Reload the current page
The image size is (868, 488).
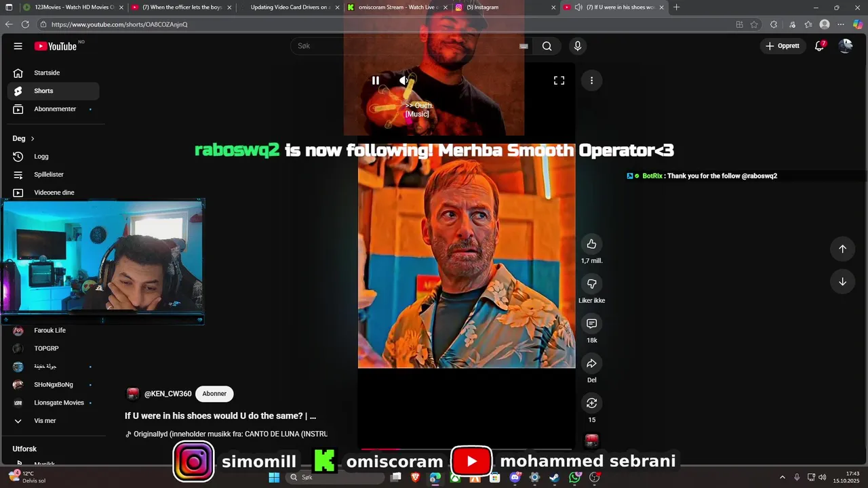click(25, 24)
